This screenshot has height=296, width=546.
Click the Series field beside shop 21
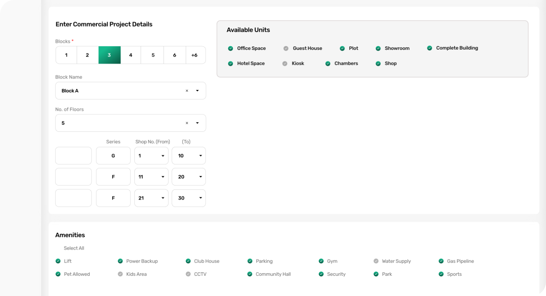coord(113,198)
